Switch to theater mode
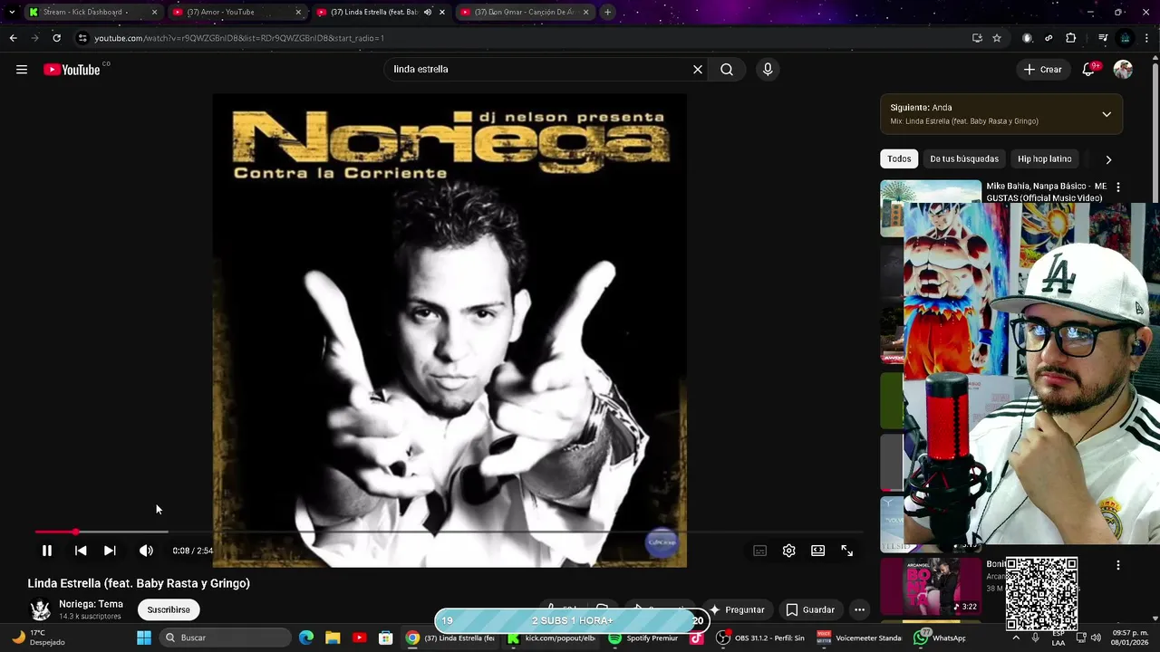Image resolution: width=1160 pixels, height=652 pixels. [x=818, y=551]
